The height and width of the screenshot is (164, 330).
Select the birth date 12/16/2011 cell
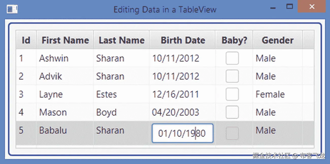[175, 94]
